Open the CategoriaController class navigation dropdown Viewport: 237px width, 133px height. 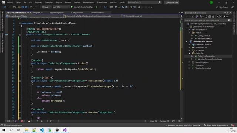(x=93, y=16)
